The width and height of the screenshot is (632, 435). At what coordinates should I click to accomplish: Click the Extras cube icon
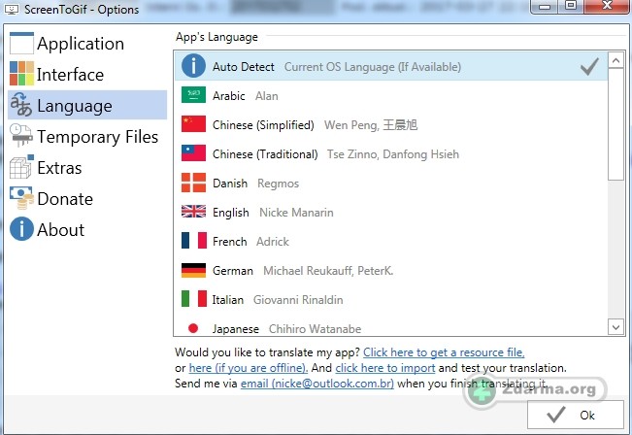click(21, 166)
